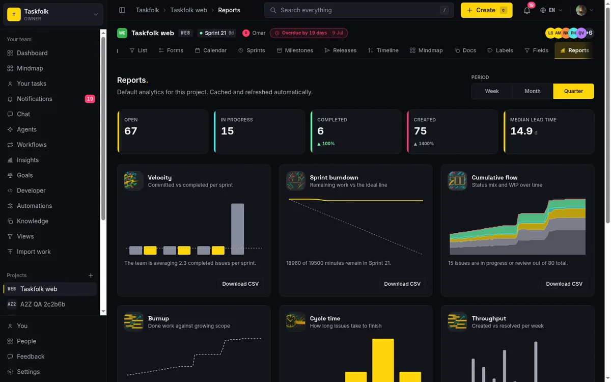
Task: Click the Sprint burndown report icon
Action: [x=295, y=181]
